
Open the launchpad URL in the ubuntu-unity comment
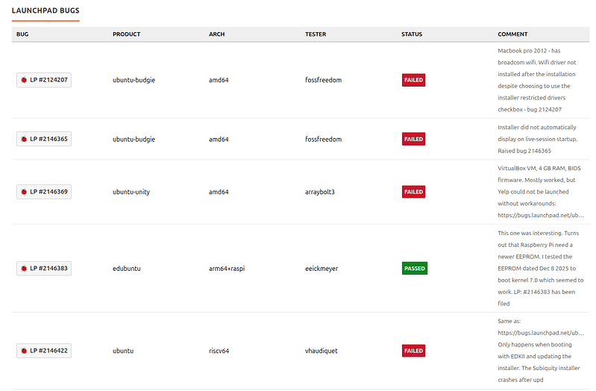coord(541,213)
